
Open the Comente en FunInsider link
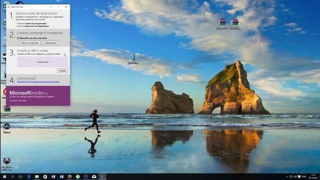pos(38,82)
